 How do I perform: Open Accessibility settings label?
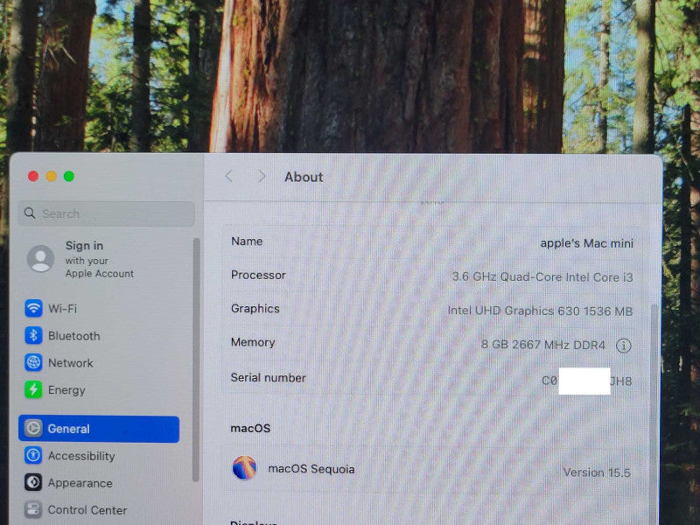81,456
